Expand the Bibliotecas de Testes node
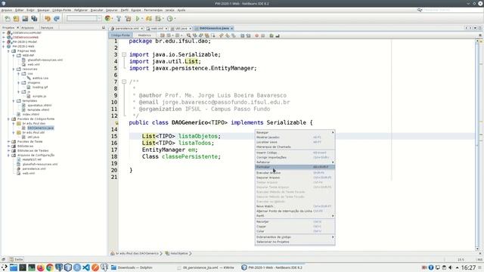Viewport: 484px width, 272px height. (8, 151)
